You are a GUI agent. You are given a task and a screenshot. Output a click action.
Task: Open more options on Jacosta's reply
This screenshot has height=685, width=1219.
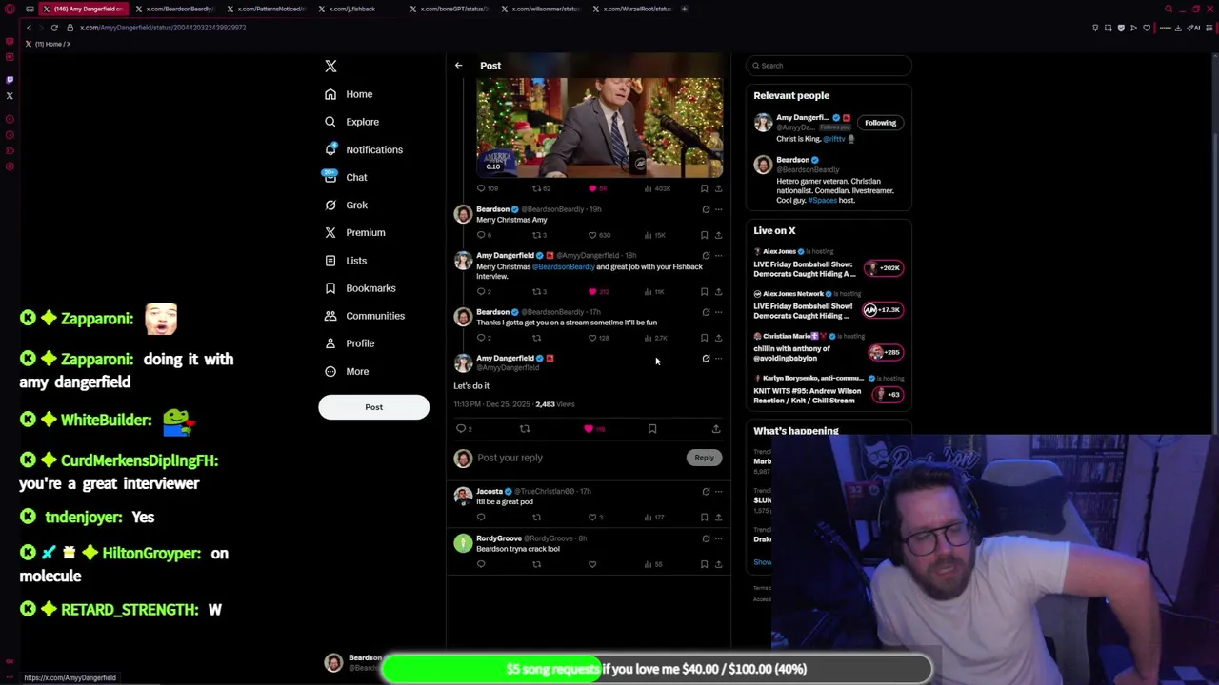(x=718, y=492)
